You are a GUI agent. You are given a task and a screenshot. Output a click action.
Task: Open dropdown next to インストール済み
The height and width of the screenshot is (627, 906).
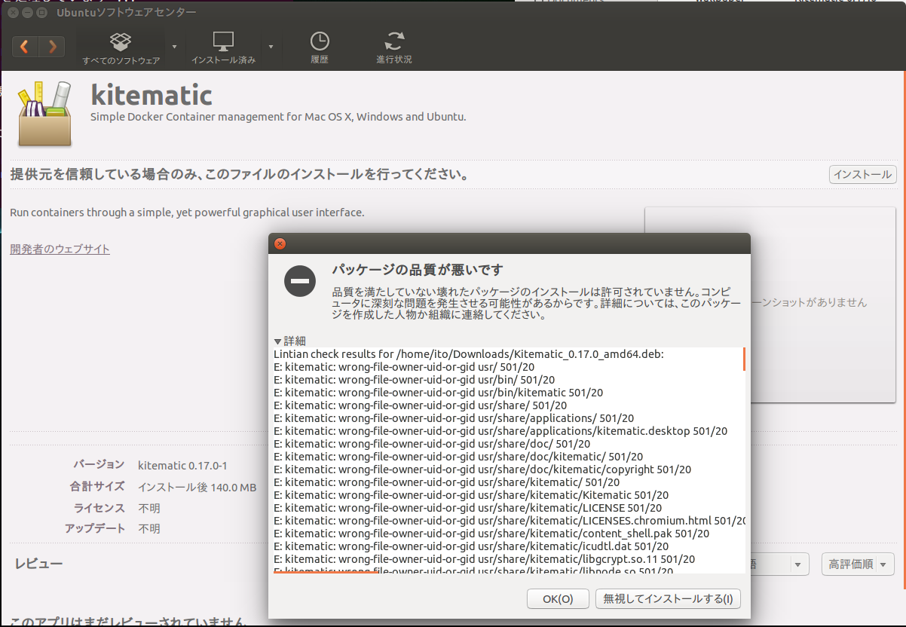click(x=270, y=48)
